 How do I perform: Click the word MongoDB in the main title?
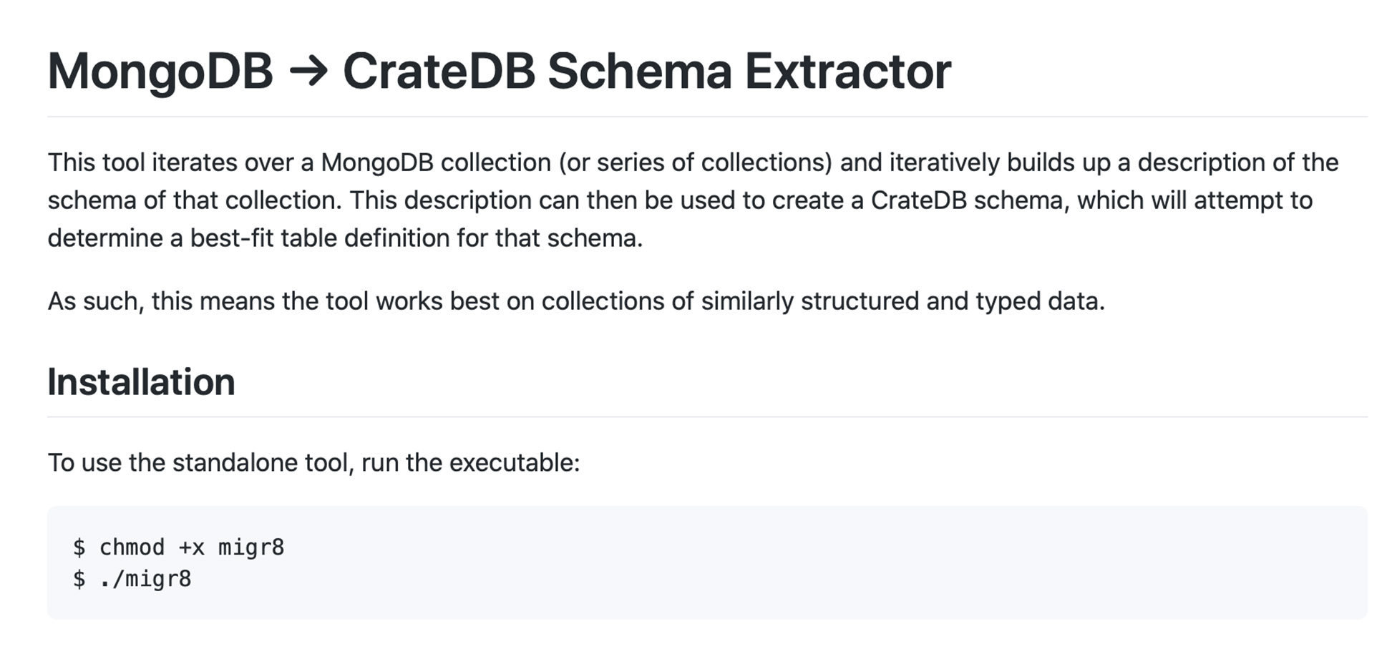160,72
